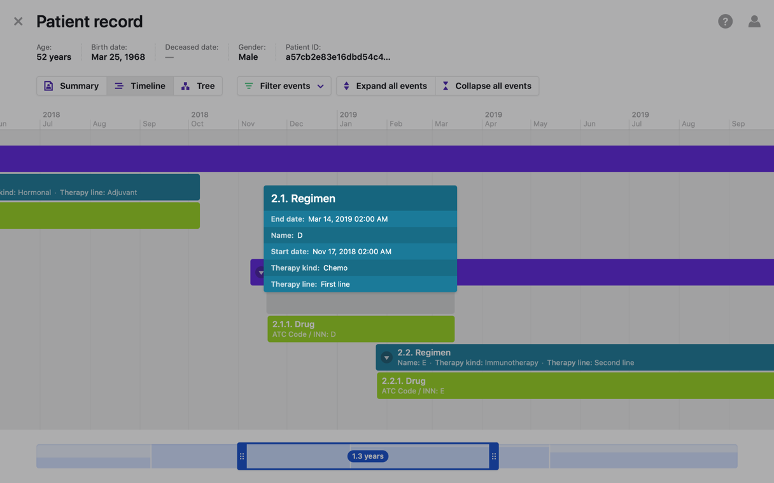Select the 2.2.1. Drug event bar
This screenshot has height=483, width=774.
[x=573, y=386]
